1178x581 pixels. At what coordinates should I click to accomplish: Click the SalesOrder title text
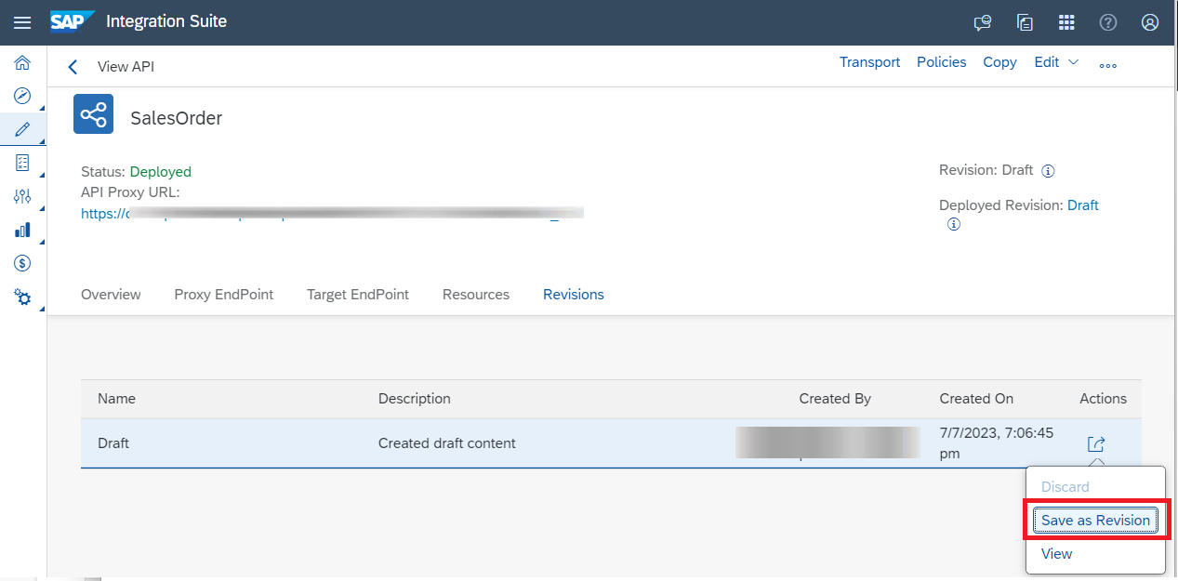(x=177, y=118)
